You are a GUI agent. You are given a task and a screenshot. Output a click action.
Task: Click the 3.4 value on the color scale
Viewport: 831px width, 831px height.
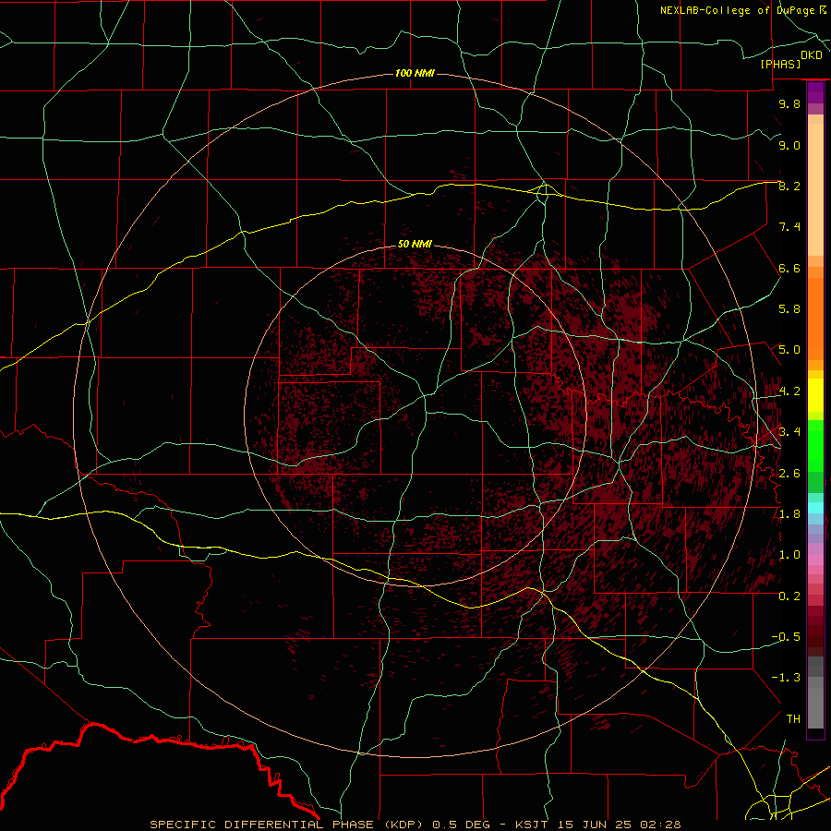[789, 432]
